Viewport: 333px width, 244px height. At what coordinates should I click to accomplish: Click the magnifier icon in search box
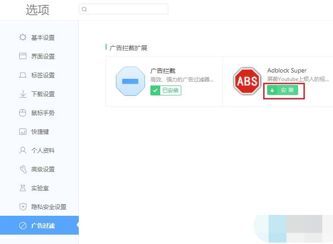click(x=85, y=9)
